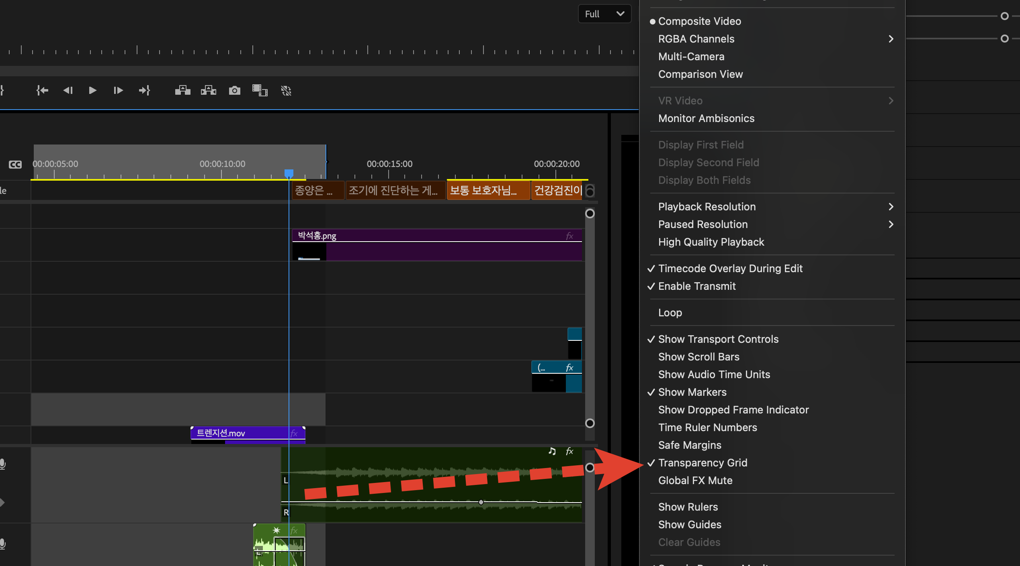Toggle the Transparency Grid option

[703, 462]
